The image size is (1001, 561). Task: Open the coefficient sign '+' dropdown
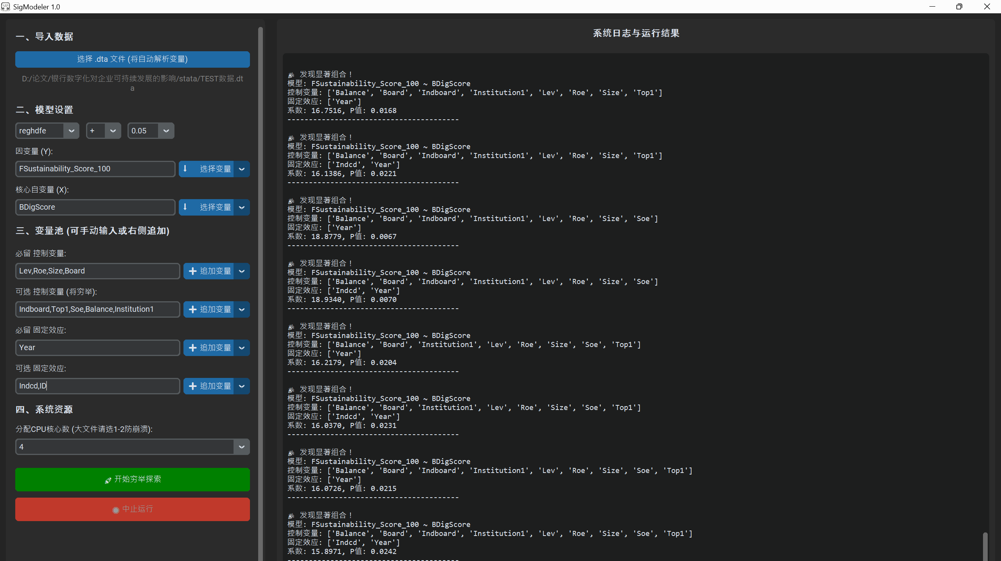point(113,131)
